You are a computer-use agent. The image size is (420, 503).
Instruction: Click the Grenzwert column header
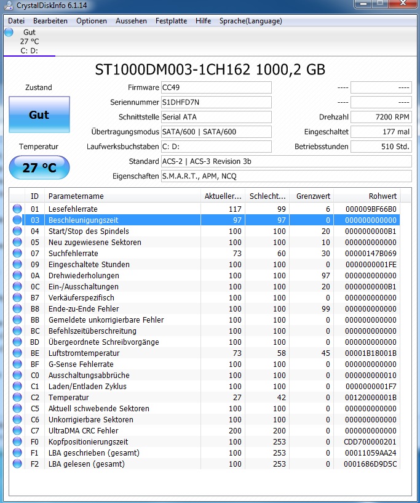pyautogui.click(x=312, y=196)
